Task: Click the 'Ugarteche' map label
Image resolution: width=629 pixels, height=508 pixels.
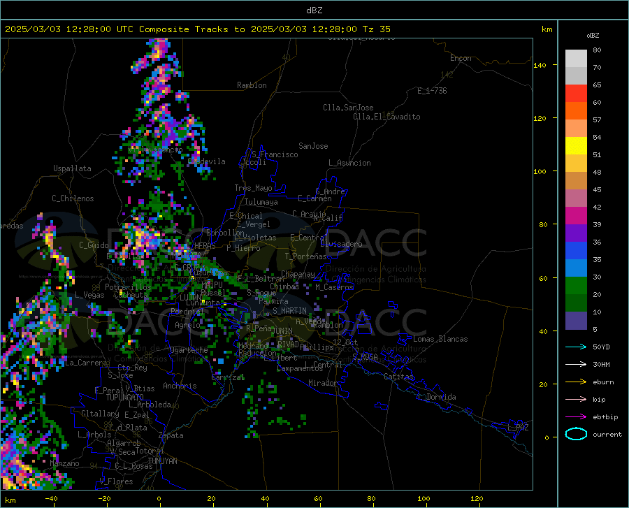Action: pyautogui.click(x=189, y=350)
